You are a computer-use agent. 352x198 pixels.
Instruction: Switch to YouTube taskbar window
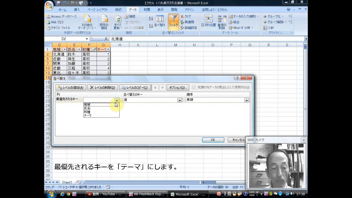pos(105,194)
